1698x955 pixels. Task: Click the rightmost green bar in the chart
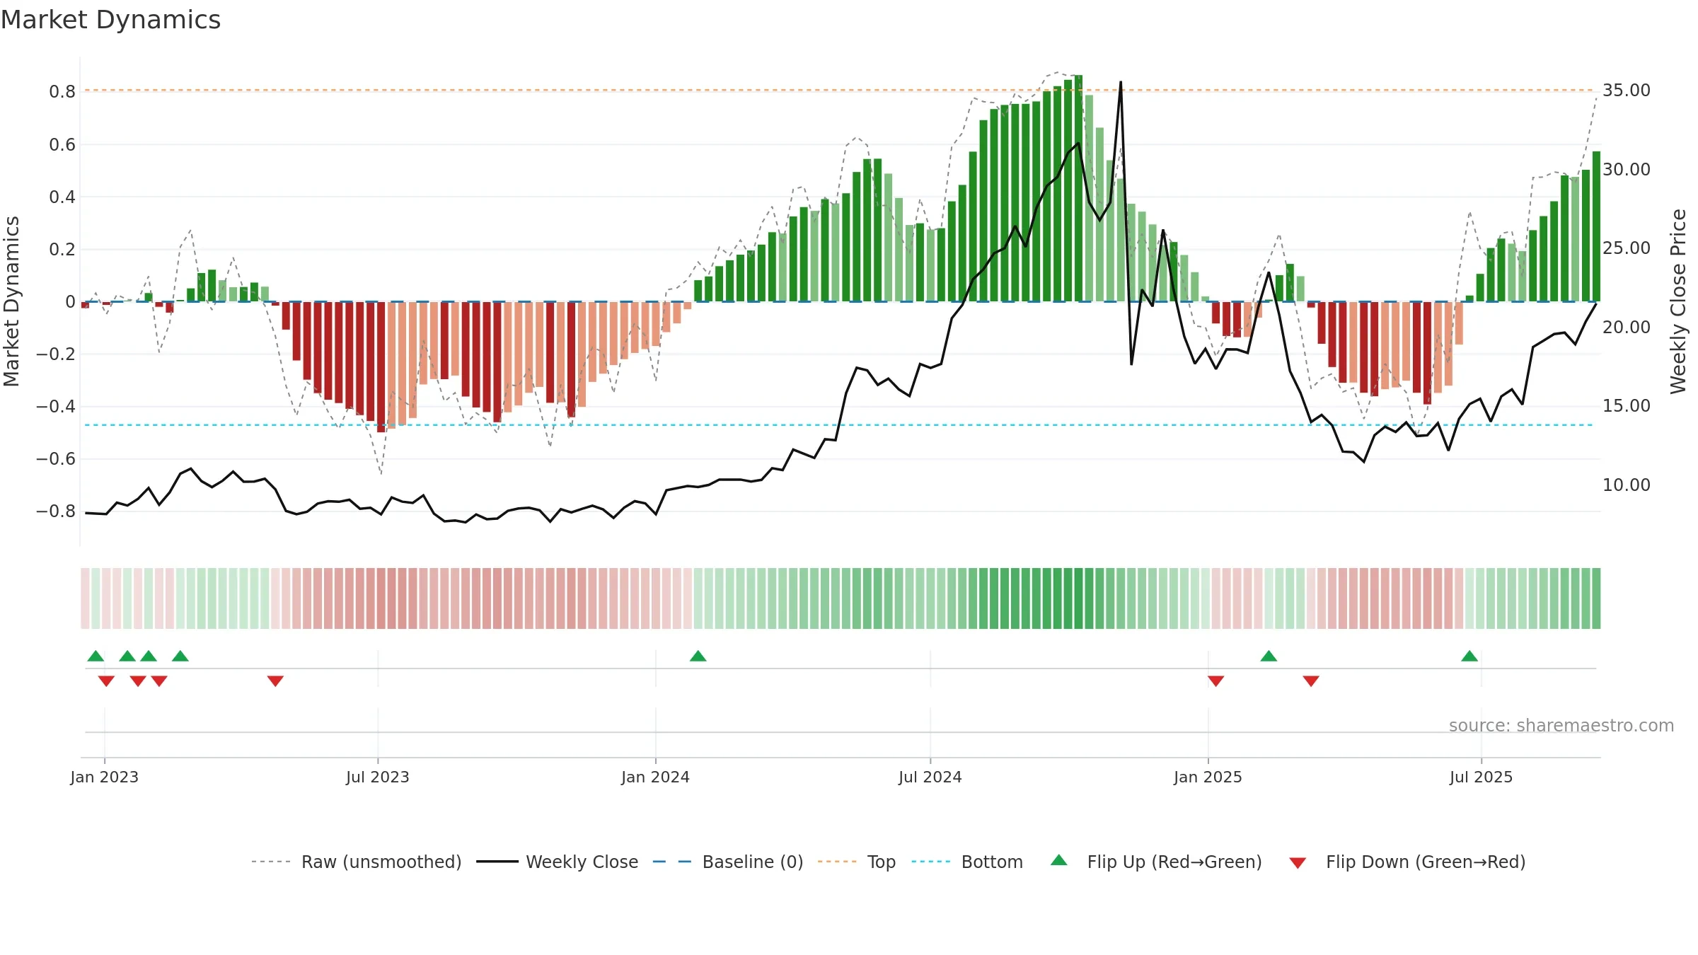1596,226
